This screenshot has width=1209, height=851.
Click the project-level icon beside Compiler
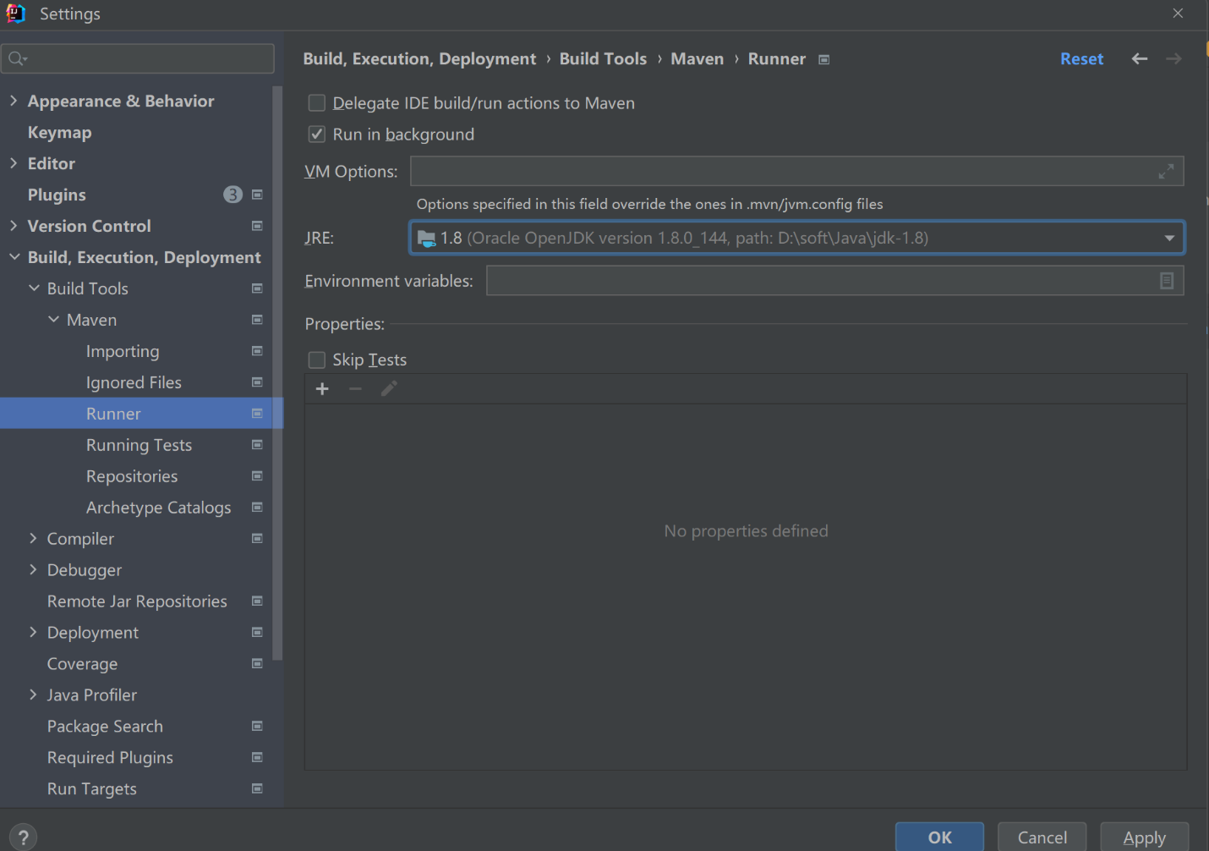[x=257, y=539]
